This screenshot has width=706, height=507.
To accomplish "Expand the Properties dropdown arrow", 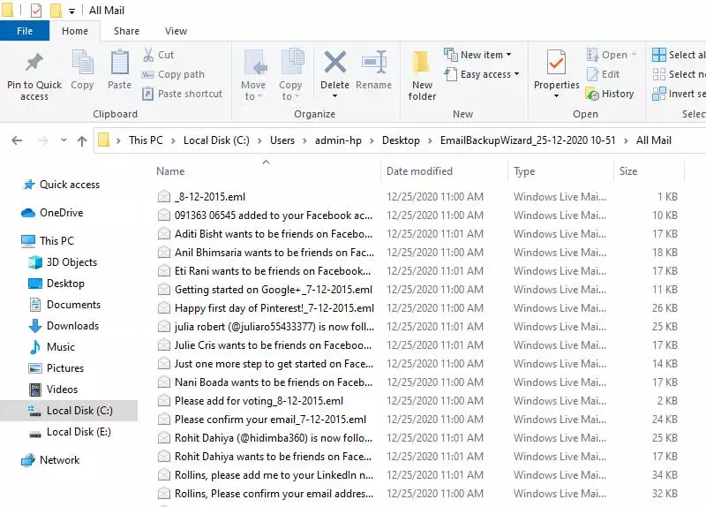I will 557,96.
